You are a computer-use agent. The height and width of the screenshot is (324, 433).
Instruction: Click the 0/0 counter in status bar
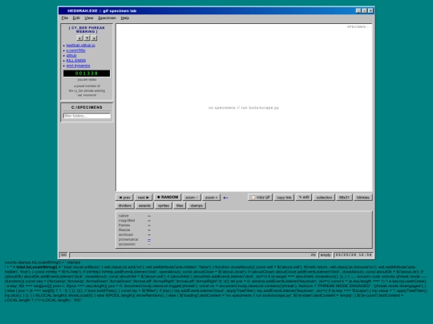63,255
